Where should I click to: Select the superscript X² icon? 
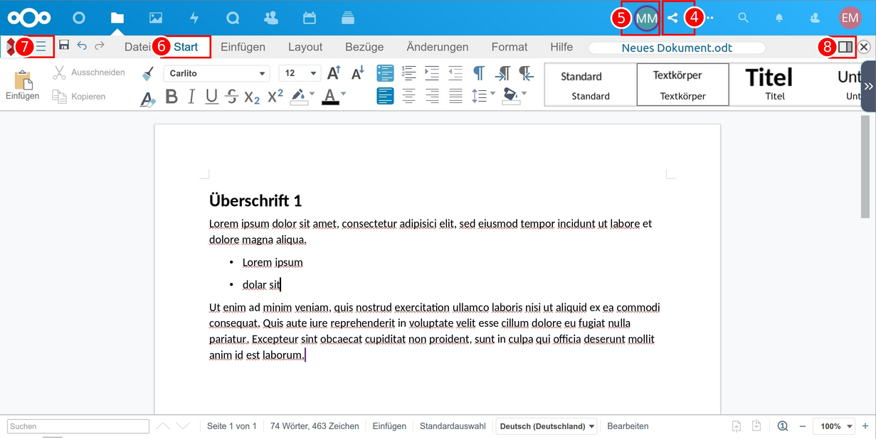[274, 97]
